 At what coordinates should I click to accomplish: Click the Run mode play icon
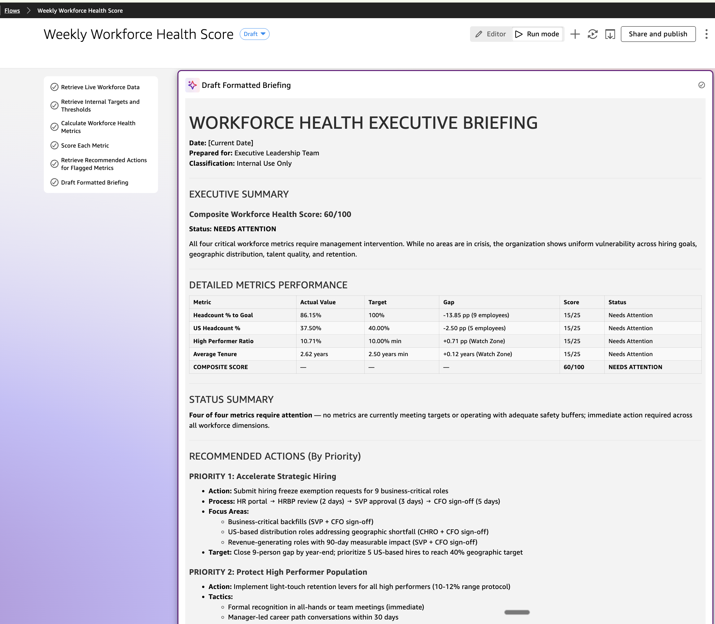click(x=519, y=34)
